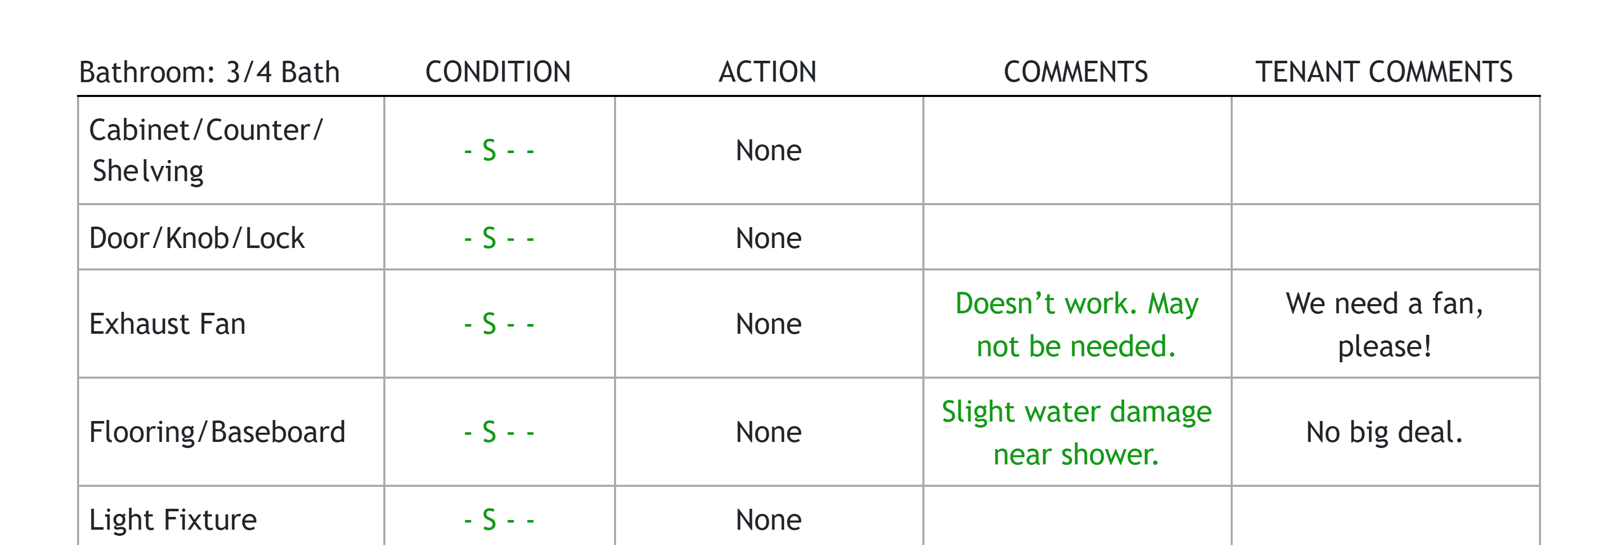
Task: Click the condition rating for Cabinet/Counter/Shelving
Action: [x=499, y=151]
